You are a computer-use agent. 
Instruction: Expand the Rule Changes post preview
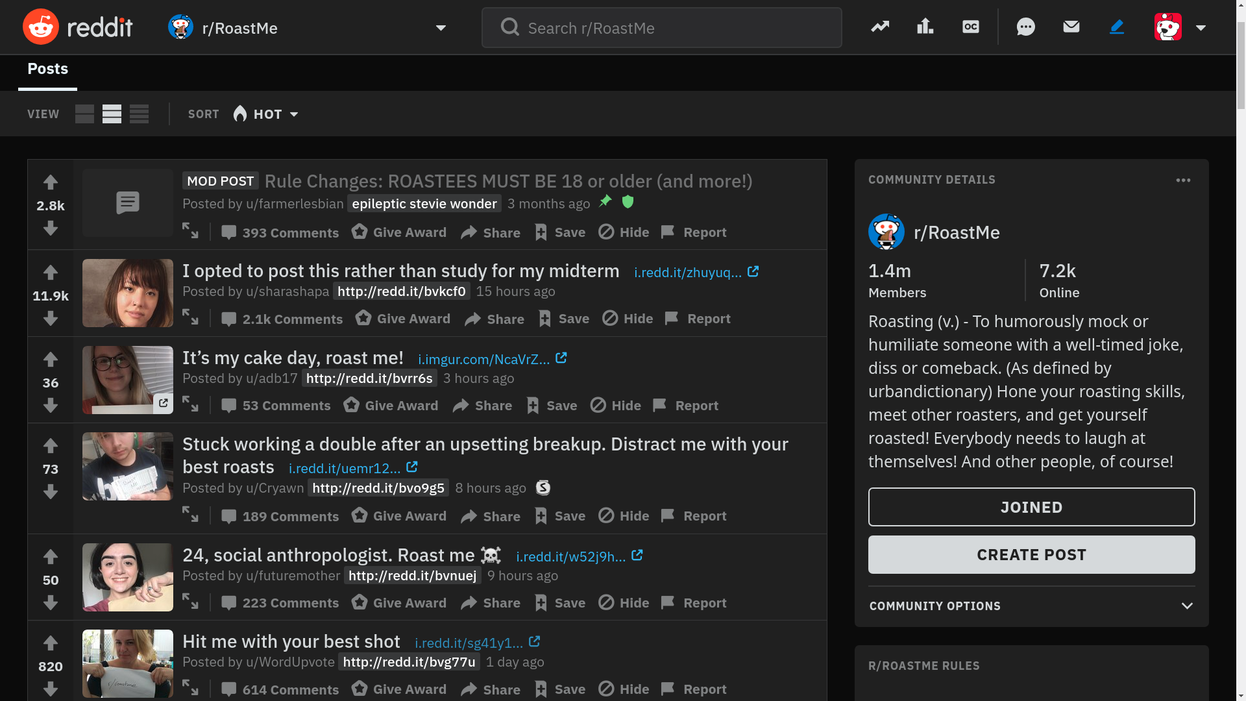tap(190, 231)
